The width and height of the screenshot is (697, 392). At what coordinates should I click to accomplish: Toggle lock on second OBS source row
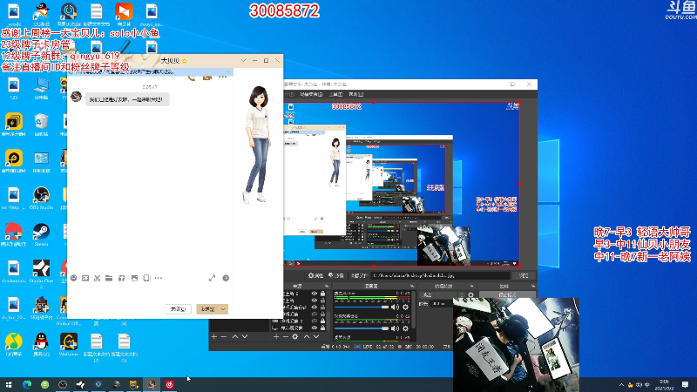click(x=322, y=301)
